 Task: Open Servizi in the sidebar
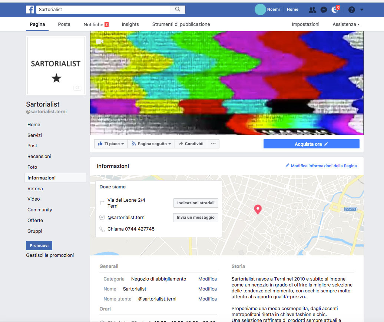pyautogui.click(x=34, y=135)
